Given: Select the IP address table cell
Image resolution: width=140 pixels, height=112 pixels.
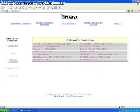Looking at the screenshot, I should (x=104, y=46).
